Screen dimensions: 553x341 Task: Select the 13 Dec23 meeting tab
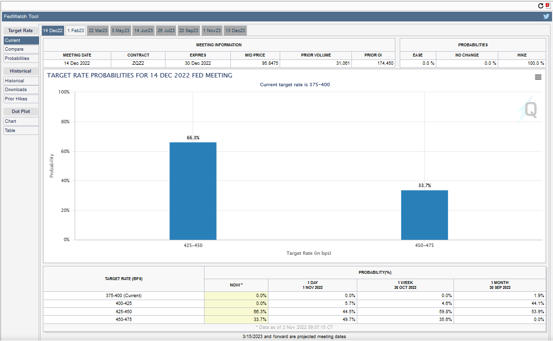235,31
